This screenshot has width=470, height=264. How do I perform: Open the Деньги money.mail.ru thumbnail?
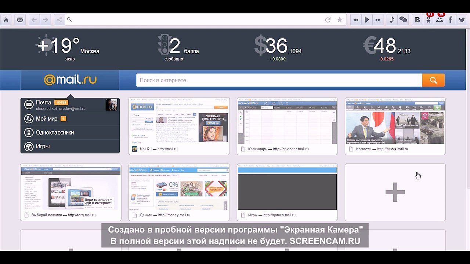[x=179, y=192]
